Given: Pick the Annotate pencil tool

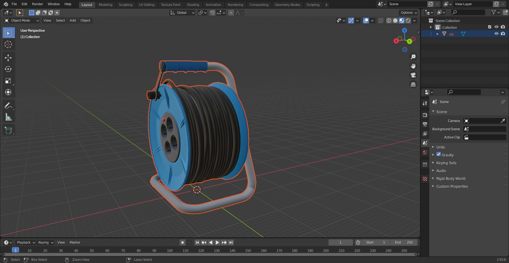Looking at the screenshot, I should click(8, 106).
